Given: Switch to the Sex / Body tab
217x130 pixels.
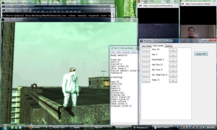Looking at the screenshot, I should (x=146, y=46).
